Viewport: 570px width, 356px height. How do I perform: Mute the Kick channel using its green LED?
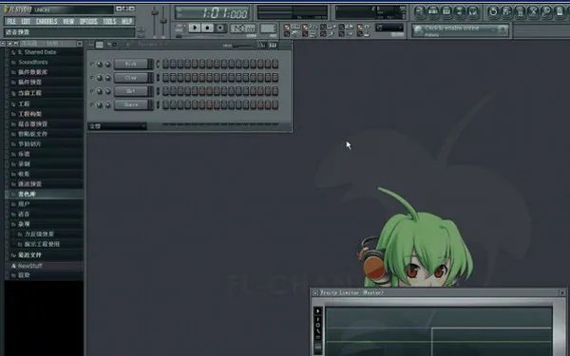[x=91, y=64]
